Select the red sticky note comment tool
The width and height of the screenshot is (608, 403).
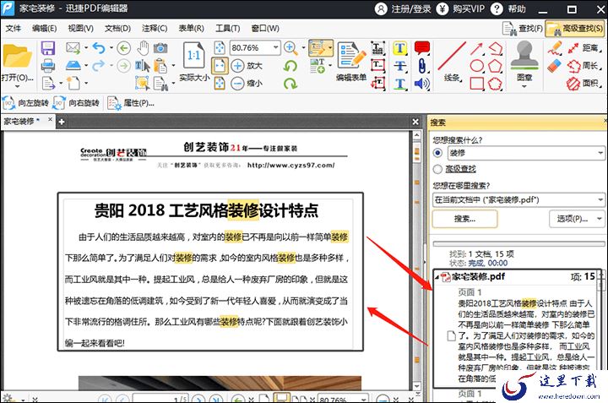422,47
